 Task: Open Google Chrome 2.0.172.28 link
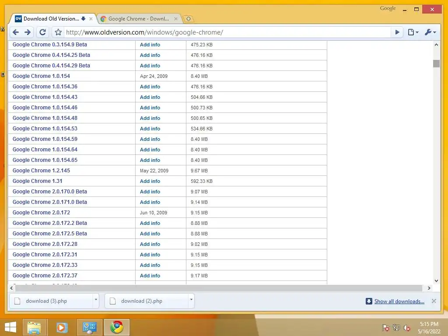tap(45, 244)
